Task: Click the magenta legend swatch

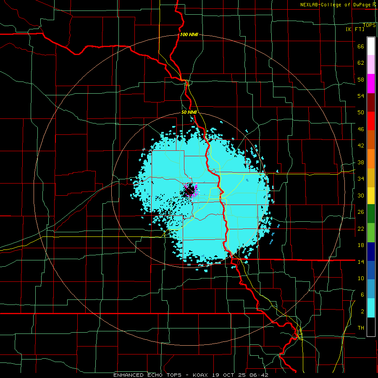Action: tap(371, 84)
